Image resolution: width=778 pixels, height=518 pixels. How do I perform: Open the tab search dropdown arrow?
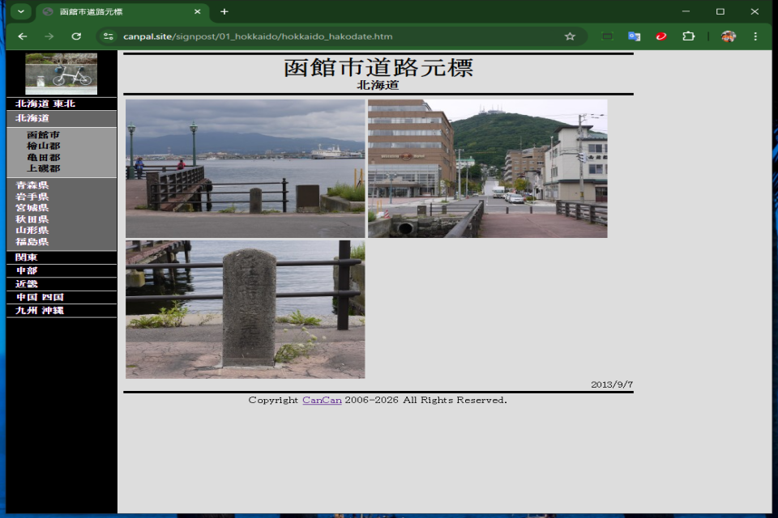click(20, 11)
